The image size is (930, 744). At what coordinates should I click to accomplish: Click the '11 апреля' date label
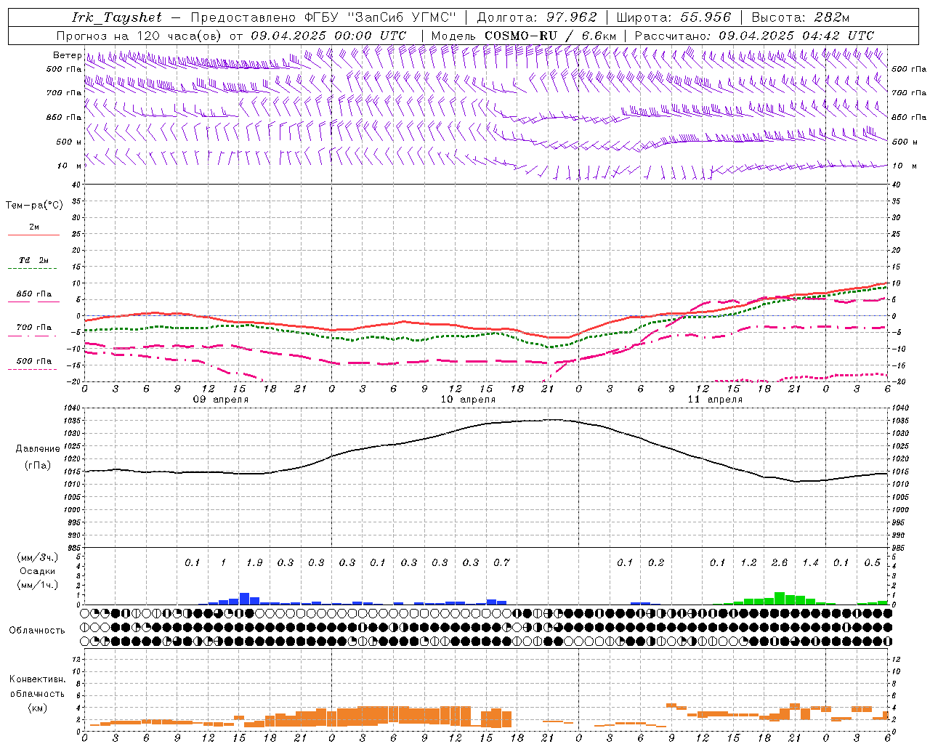pyautogui.click(x=715, y=400)
